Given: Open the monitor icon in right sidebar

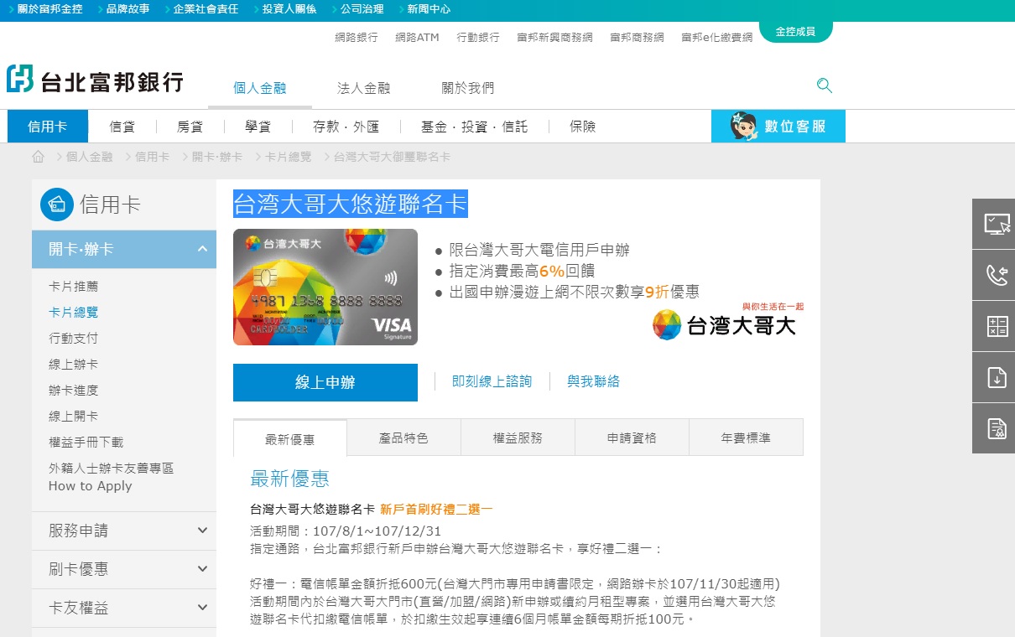Looking at the screenshot, I should 997,224.
